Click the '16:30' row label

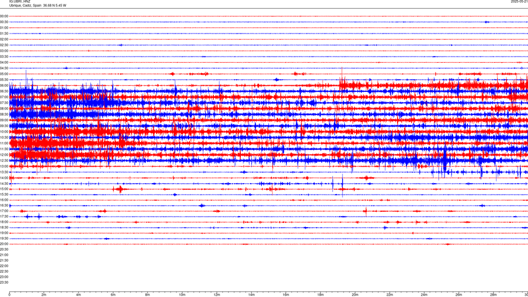point(4,205)
